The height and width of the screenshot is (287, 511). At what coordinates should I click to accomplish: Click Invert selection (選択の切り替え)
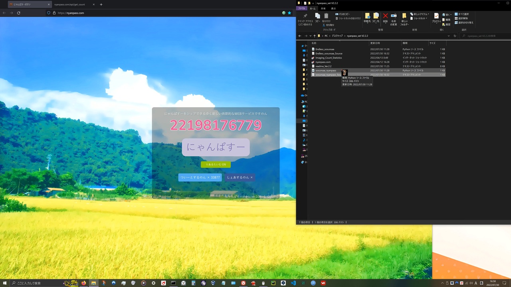point(464,23)
